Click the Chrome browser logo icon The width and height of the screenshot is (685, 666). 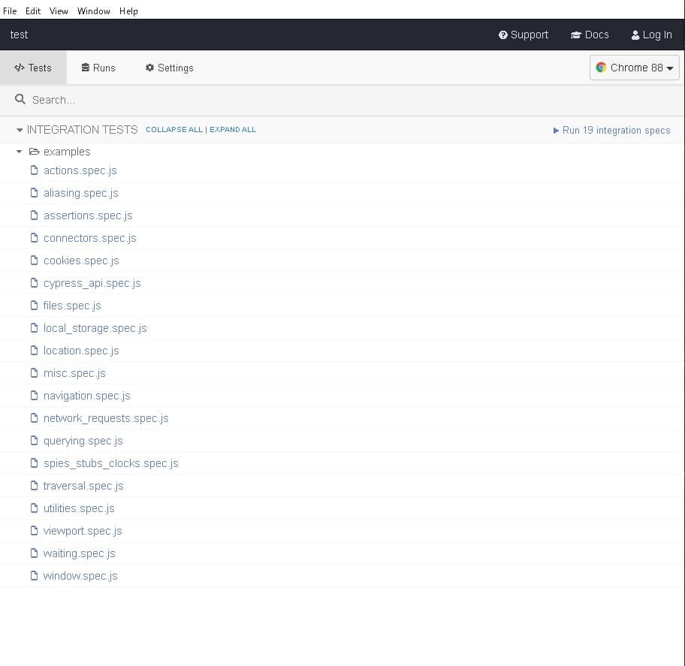click(601, 68)
